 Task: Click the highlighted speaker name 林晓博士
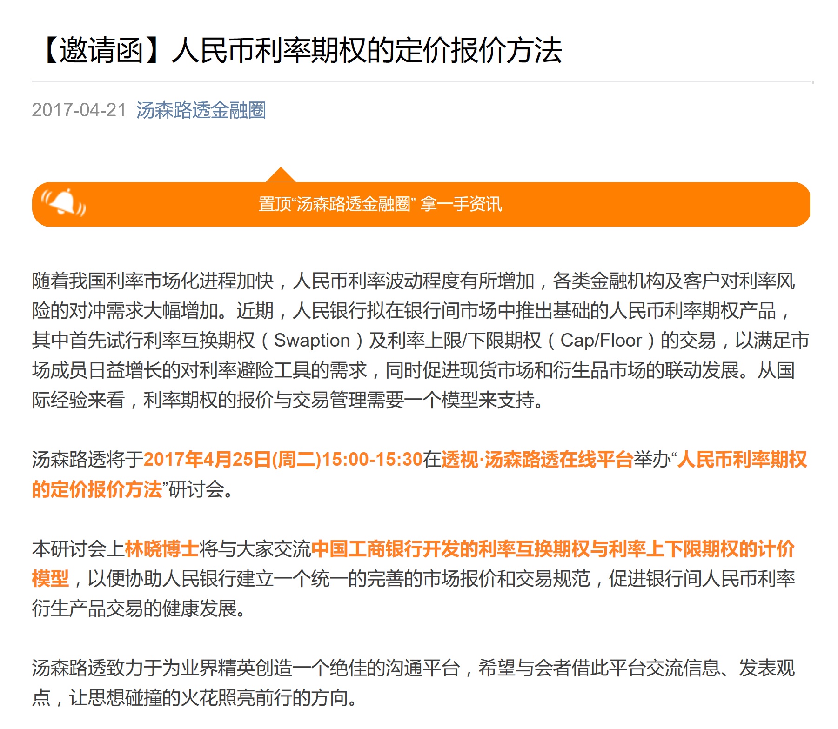point(161,549)
